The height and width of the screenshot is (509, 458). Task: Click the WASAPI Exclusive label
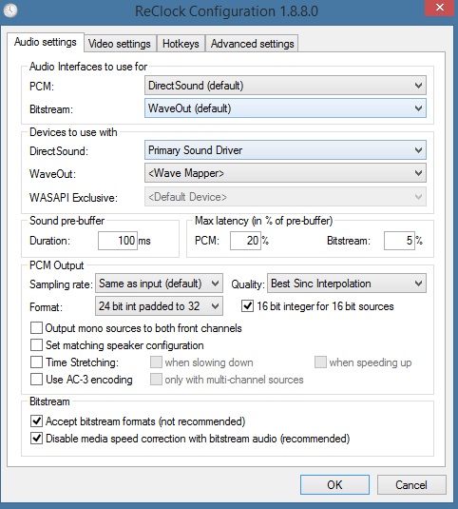tap(73, 198)
